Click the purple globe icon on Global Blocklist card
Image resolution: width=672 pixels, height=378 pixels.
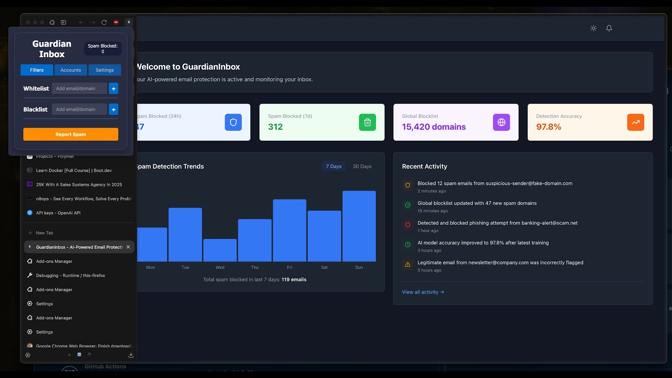[x=501, y=122]
